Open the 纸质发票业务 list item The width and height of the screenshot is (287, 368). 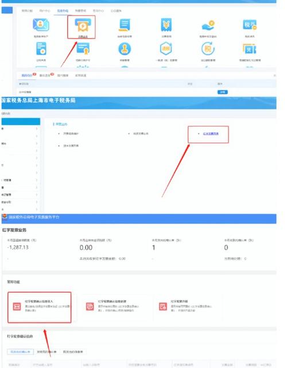141,134
